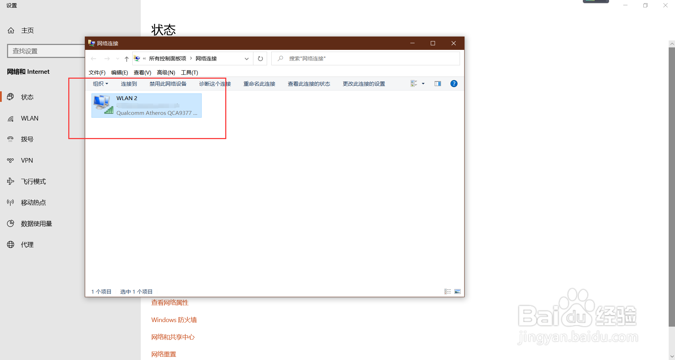Click 重命名此连接 toolbar button

tap(259, 84)
